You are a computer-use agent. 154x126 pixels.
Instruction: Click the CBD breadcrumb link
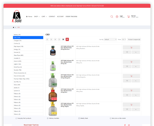click(x=18, y=27)
